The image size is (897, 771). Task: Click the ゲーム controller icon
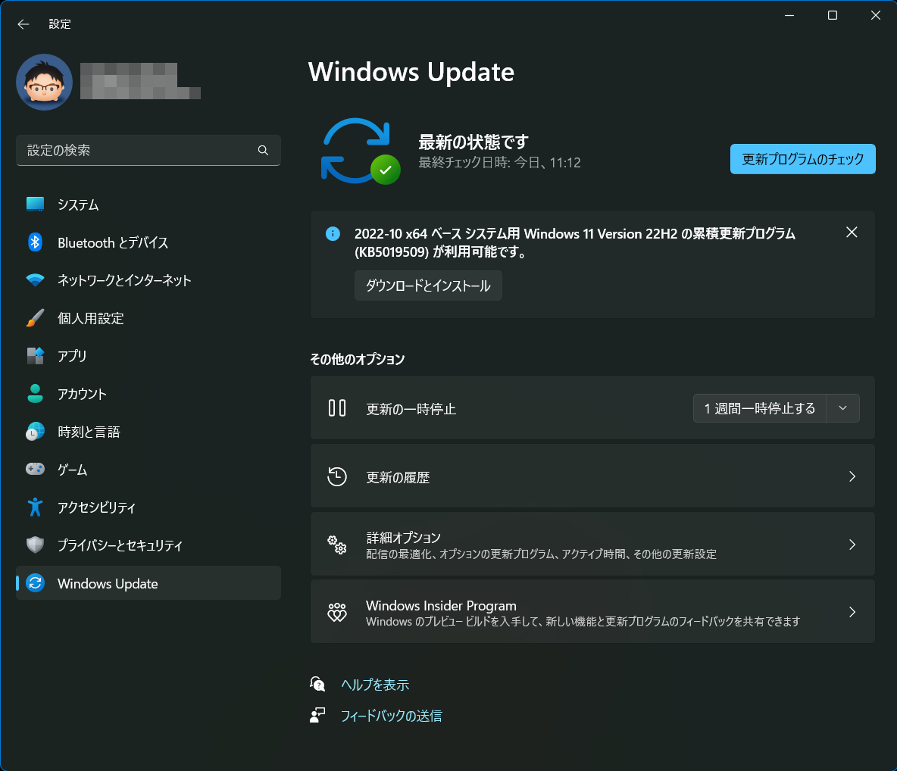click(x=35, y=469)
